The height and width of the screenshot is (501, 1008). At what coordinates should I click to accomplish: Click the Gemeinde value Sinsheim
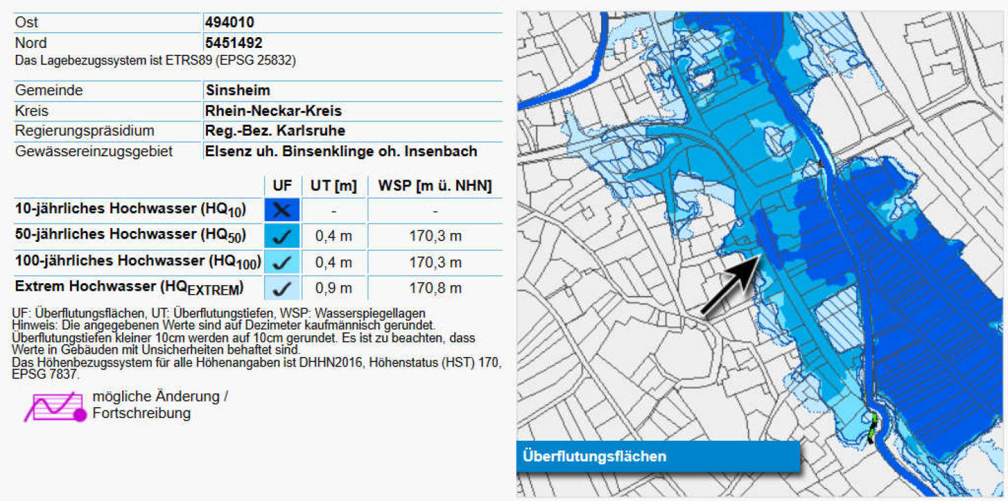(237, 90)
